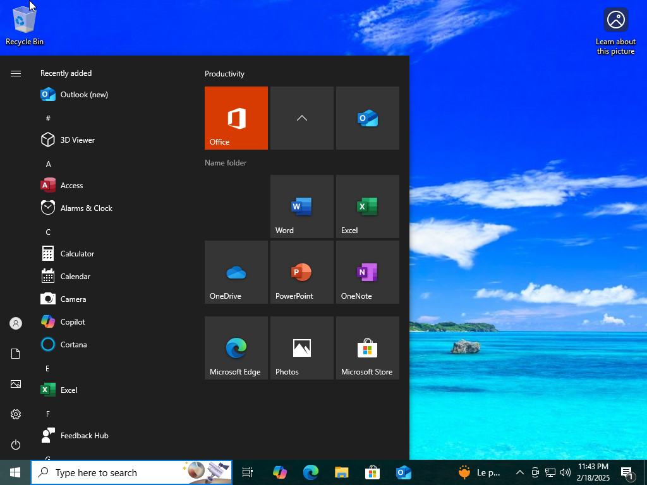Open Pictures from Start sidebar

click(x=16, y=384)
